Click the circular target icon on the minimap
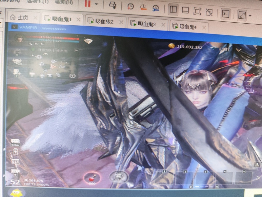Image resolution: width=262 pixels, height=197 pixels. click(72, 76)
